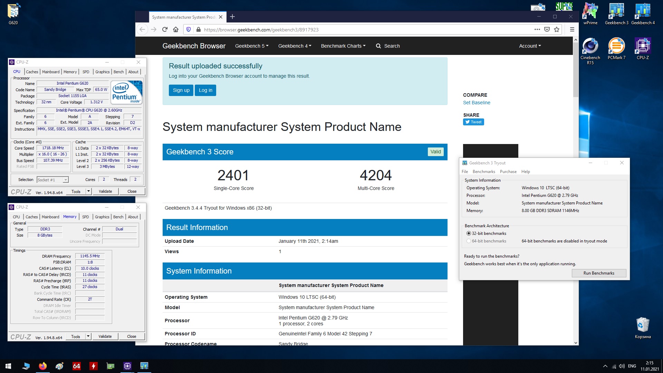Reload the Geekbench page

165,30
